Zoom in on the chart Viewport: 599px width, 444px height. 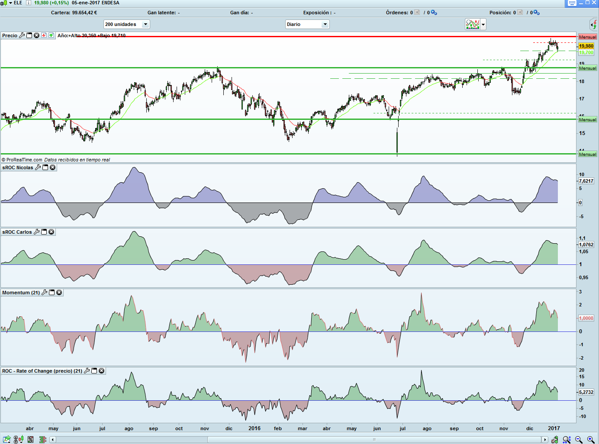(591, 440)
